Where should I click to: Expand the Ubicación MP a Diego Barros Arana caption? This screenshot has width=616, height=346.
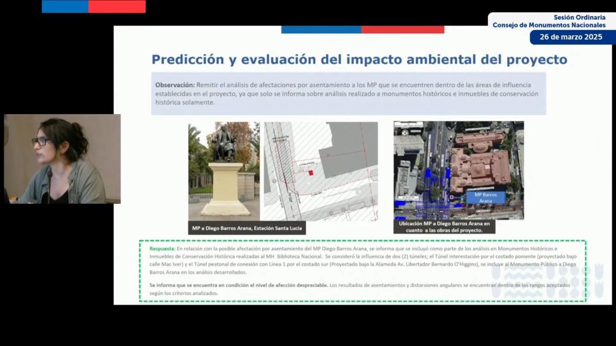pos(444,226)
